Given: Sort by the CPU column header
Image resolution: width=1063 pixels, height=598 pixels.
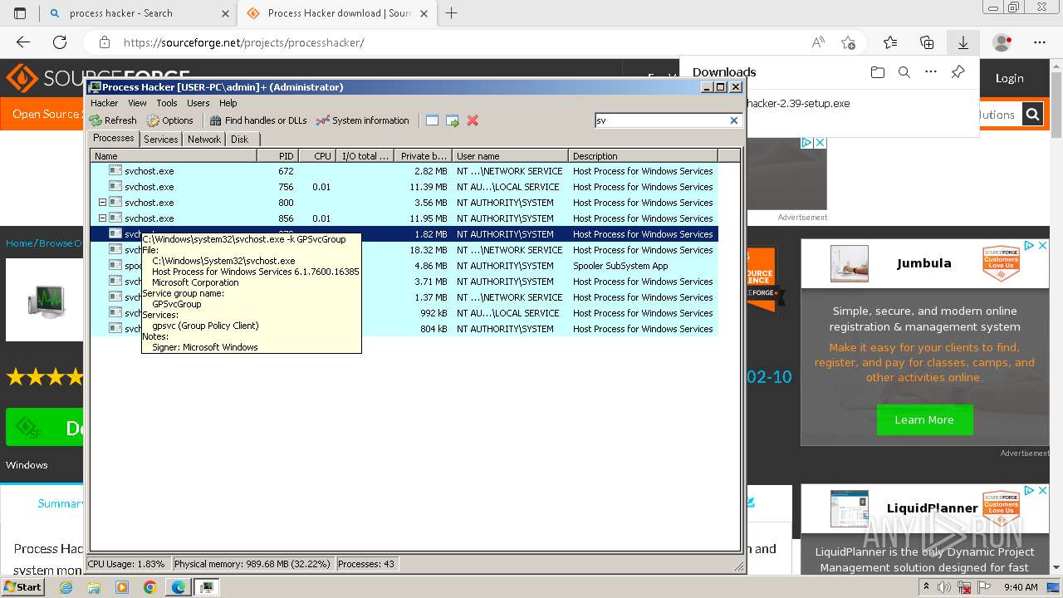Looking at the screenshot, I should [x=317, y=156].
